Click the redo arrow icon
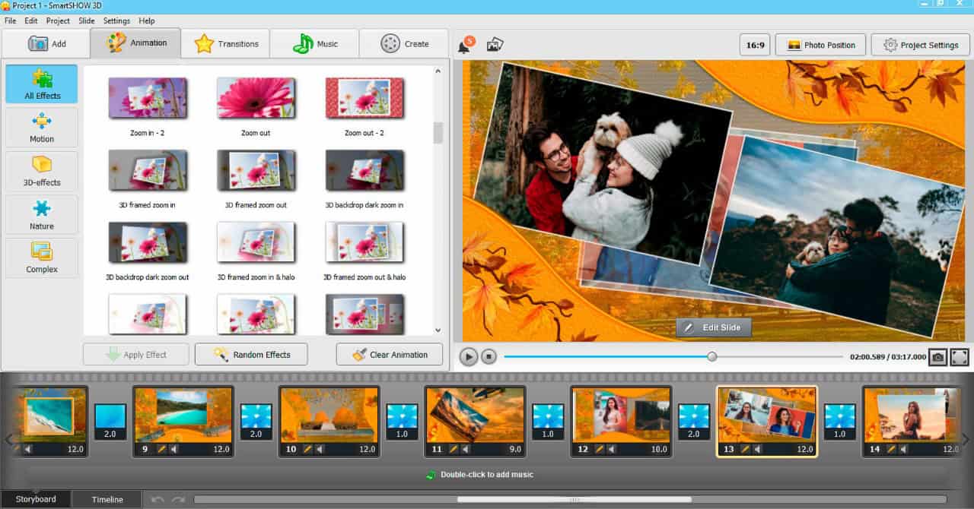974x509 pixels. 178,499
